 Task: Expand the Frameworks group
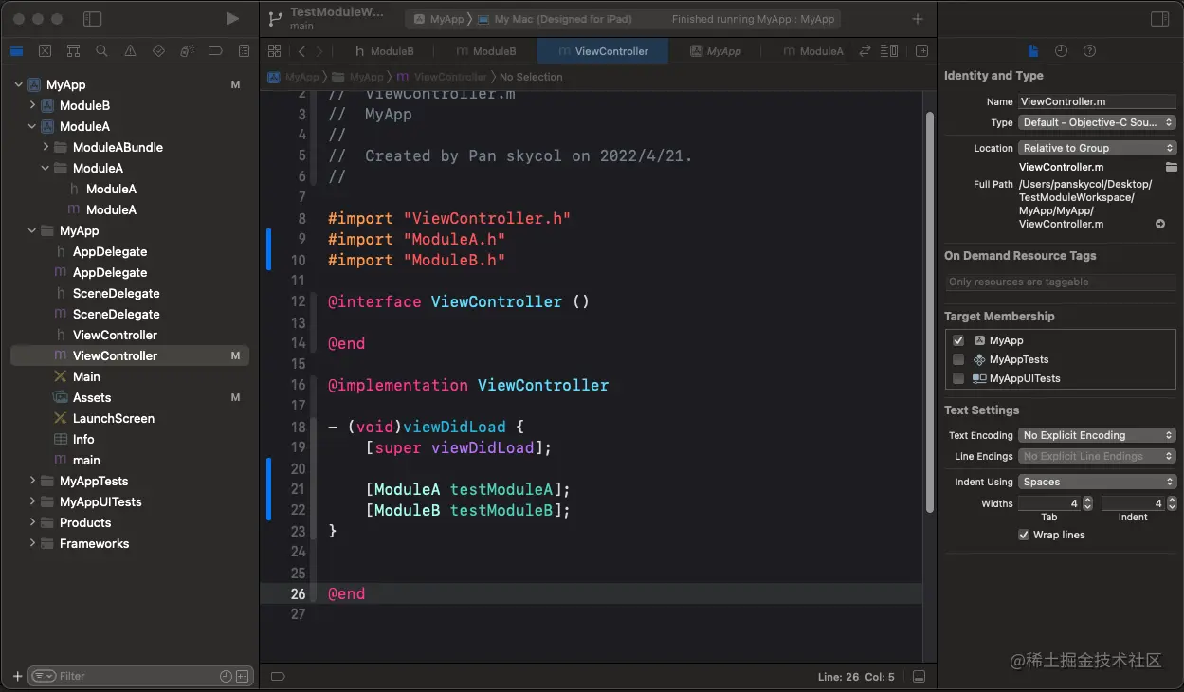point(31,543)
